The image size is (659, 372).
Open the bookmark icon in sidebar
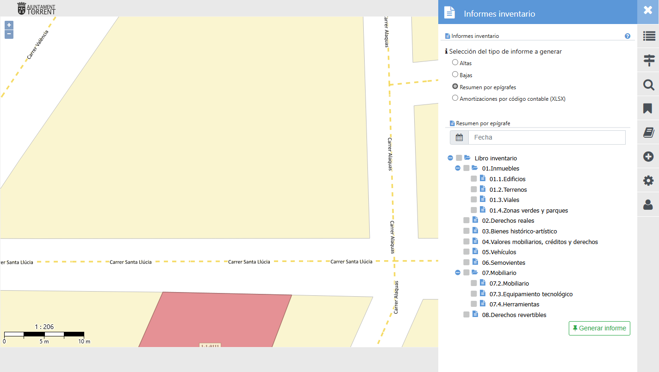[648, 109]
